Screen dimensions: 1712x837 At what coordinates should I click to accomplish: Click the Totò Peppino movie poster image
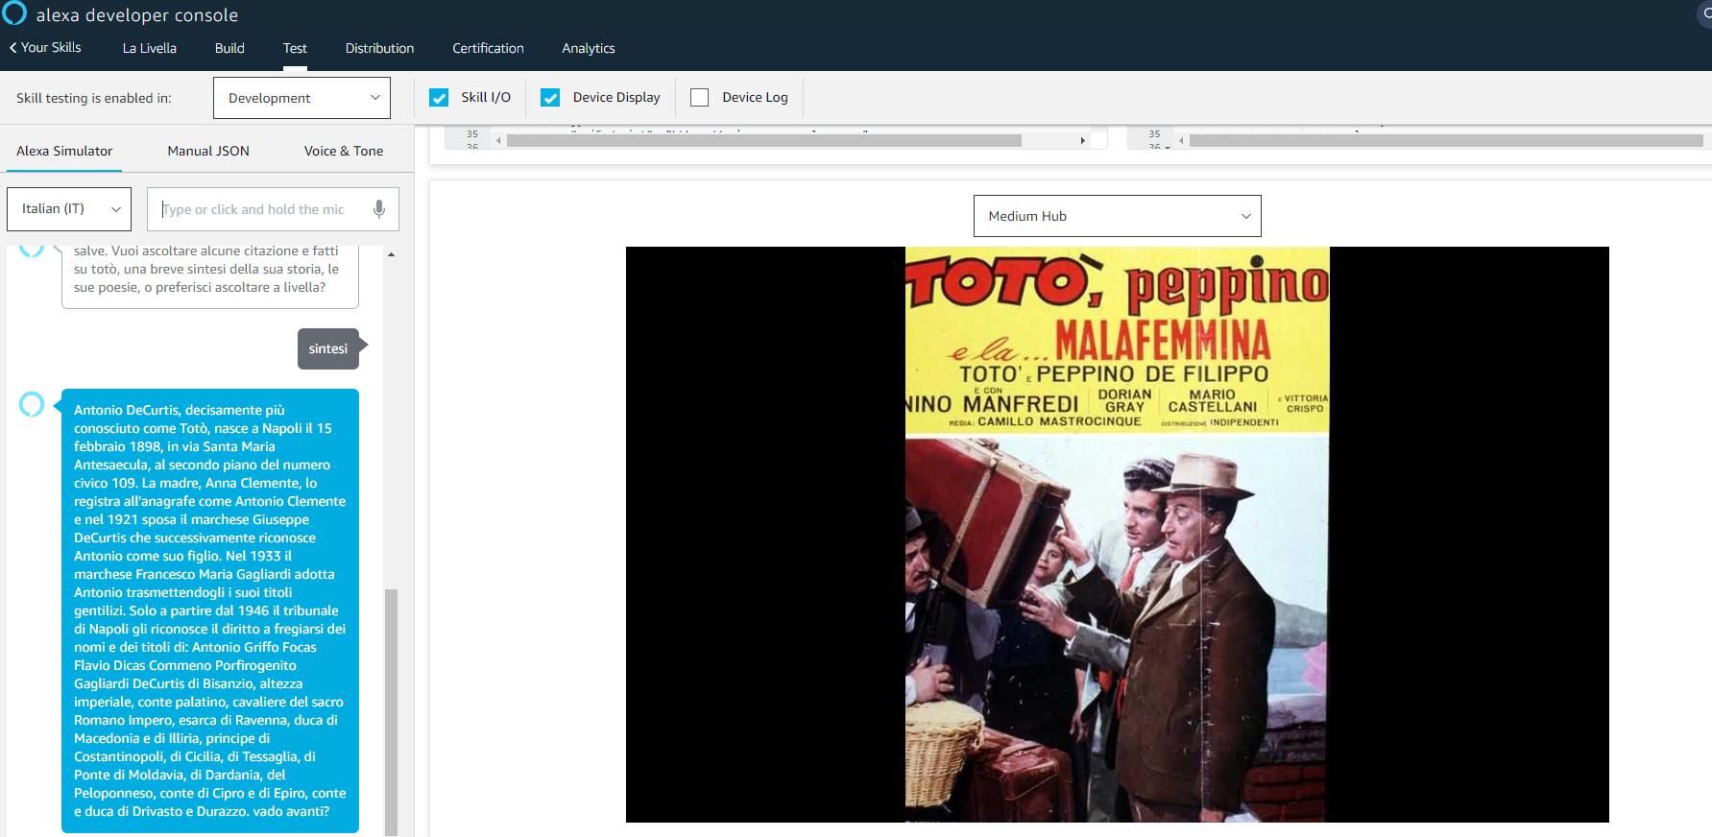[1118, 535]
